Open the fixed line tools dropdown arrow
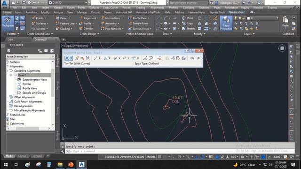Screen dimensions: 301x169 [x=100, y=58]
